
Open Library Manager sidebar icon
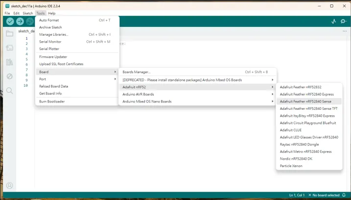(x=9, y=62)
